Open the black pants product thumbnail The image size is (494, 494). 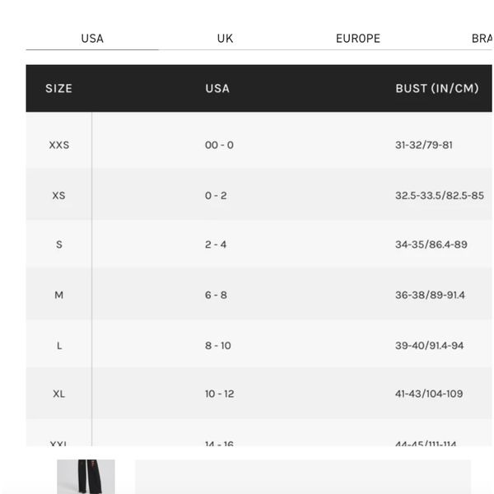(86, 477)
